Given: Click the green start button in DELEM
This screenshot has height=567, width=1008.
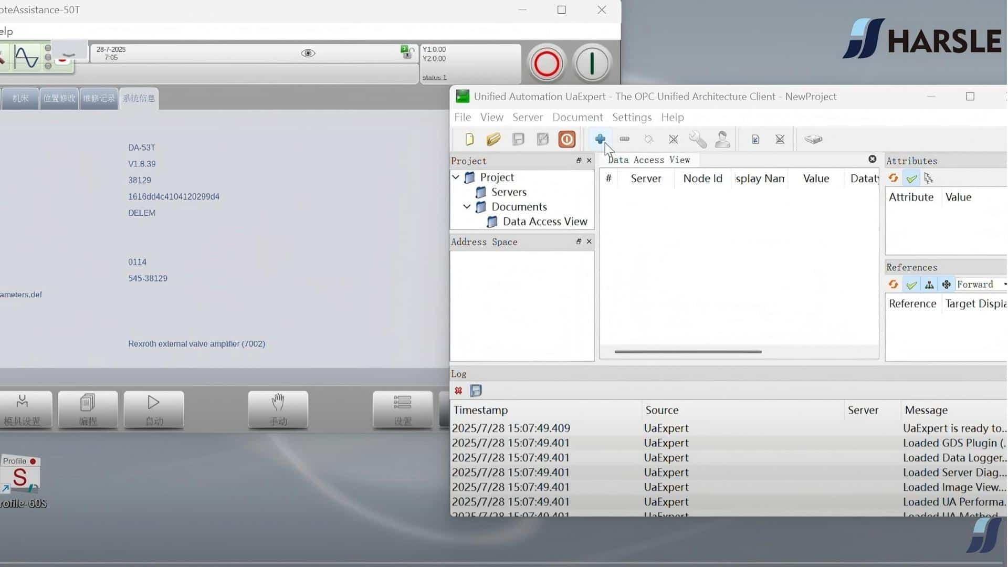Looking at the screenshot, I should (x=592, y=64).
